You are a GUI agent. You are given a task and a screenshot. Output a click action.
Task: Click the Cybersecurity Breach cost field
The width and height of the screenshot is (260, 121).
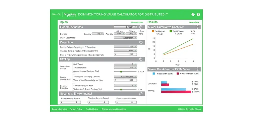70,102
